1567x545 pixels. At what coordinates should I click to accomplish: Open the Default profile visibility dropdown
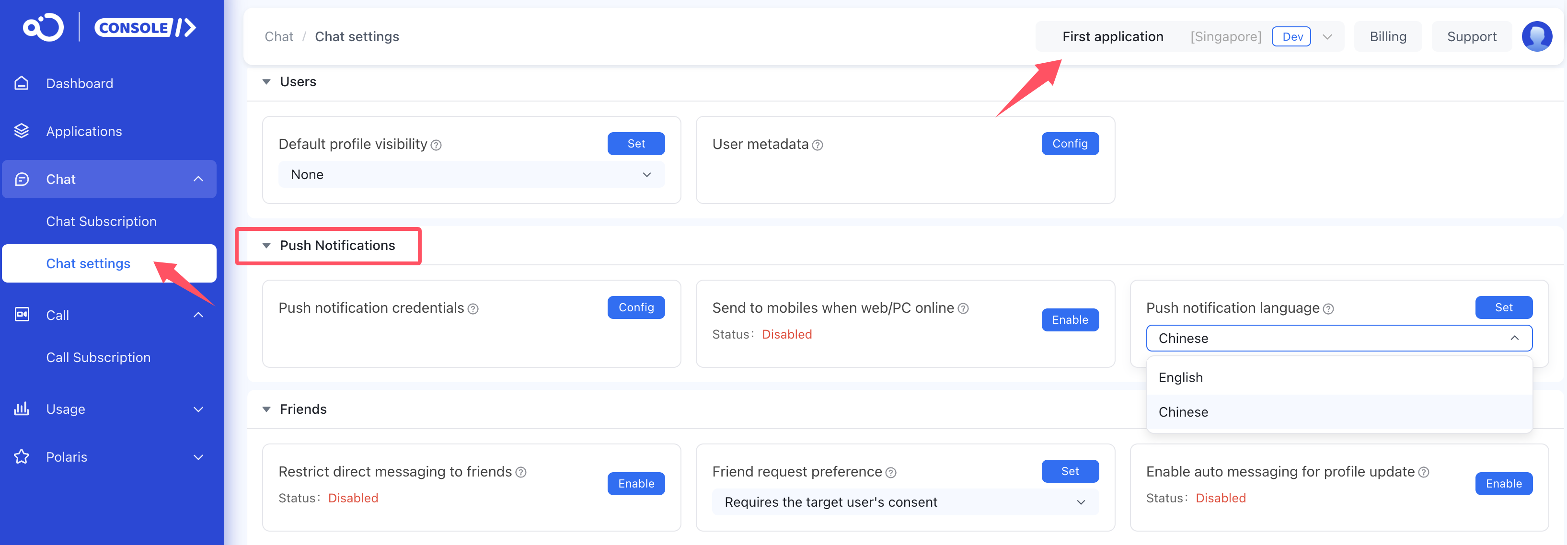point(471,175)
